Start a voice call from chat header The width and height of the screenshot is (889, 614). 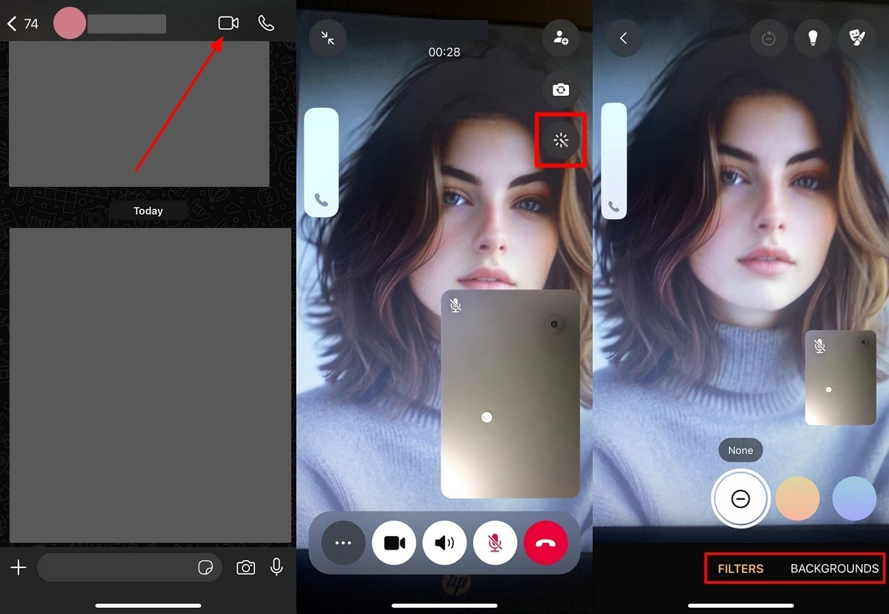click(x=266, y=23)
